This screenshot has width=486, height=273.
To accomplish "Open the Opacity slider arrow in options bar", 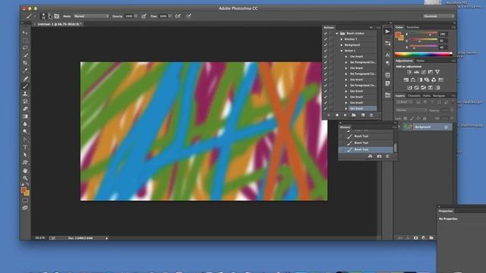I will point(136,16).
